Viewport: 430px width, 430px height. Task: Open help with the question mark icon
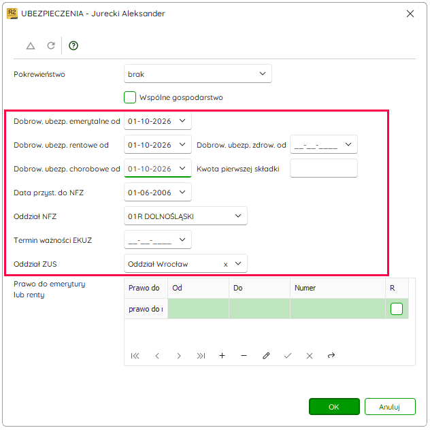(x=73, y=46)
